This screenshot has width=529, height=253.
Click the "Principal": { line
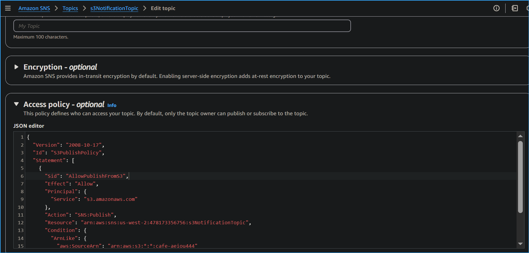tap(66, 191)
